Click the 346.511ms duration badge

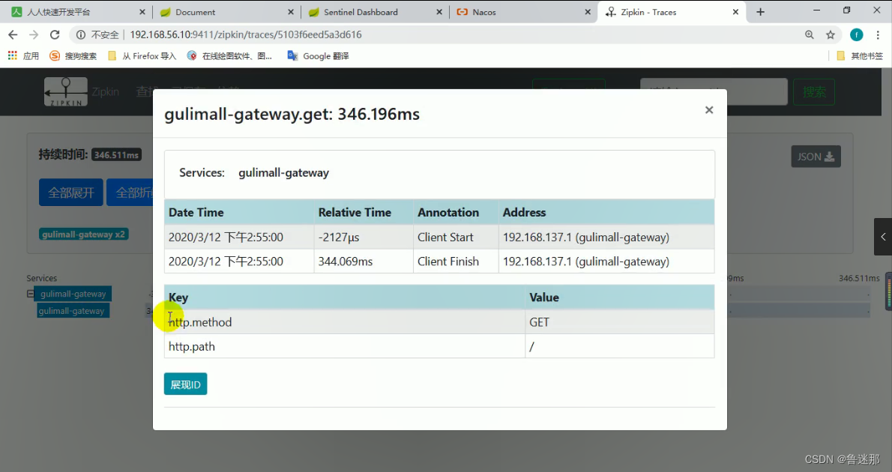[x=117, y=154]
